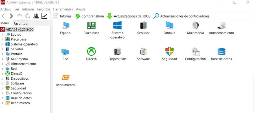Open the Equipo icon in main pane
The height and width of the screenshot is (113, 254).
point(65,26)
